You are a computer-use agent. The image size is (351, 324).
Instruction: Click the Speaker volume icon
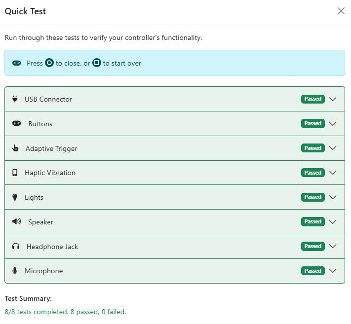click(16, 222)
